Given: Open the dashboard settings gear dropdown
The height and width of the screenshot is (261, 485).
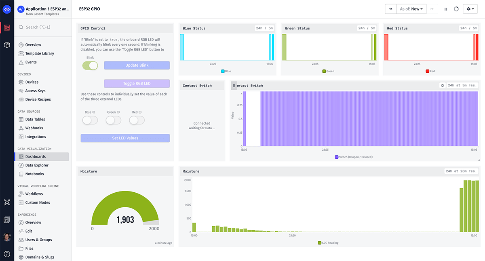Looking at the screenshot, I should (470, 9).
